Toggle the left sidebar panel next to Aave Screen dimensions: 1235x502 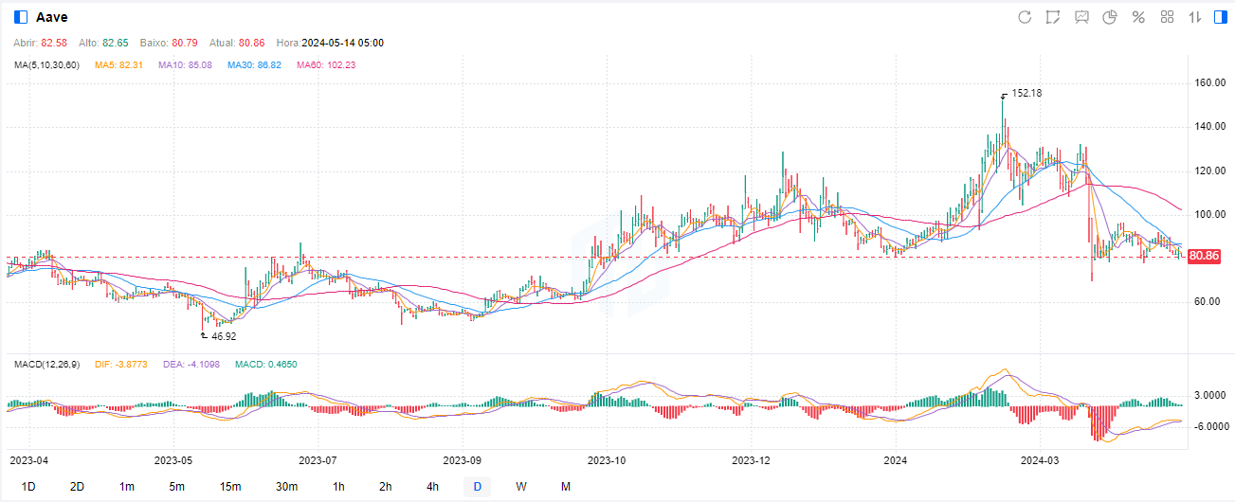pos(21,17)
